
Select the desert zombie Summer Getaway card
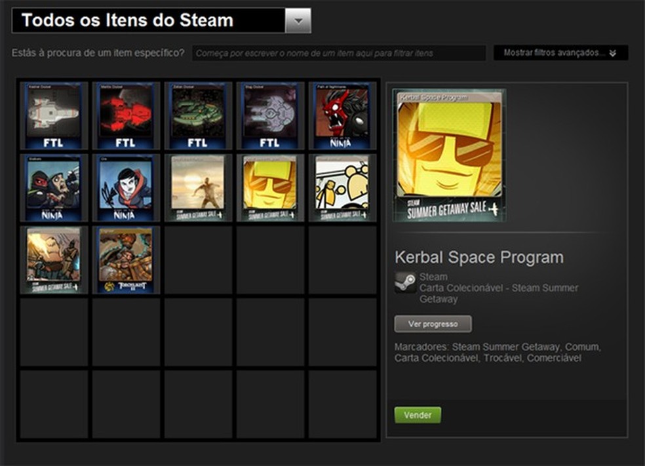[197, 189]
